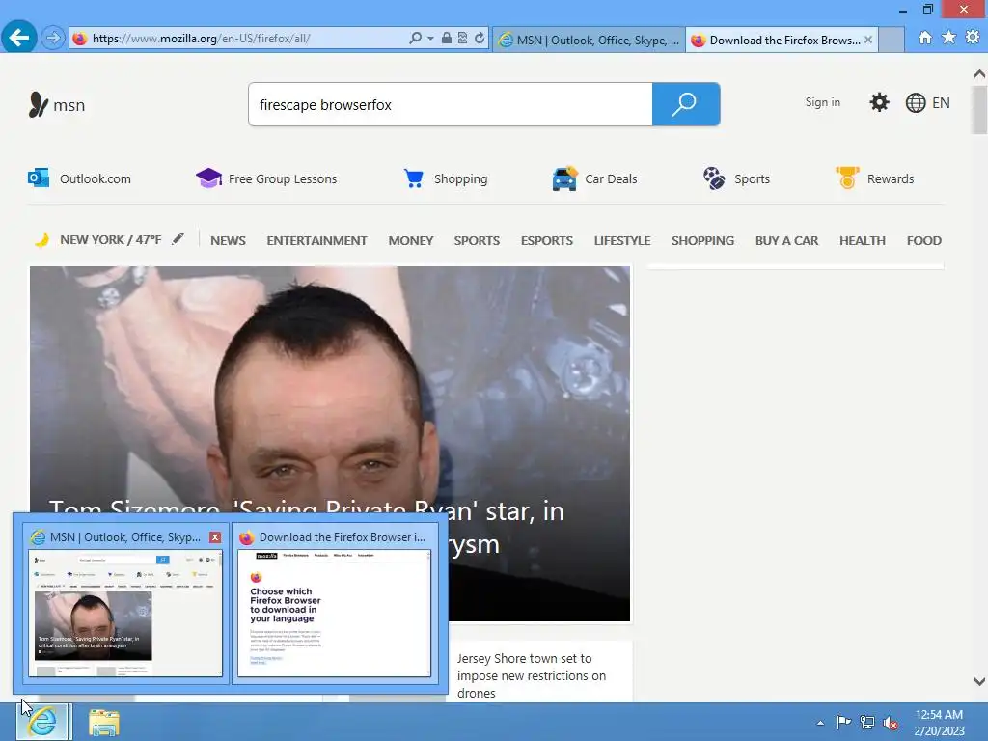Open the Car Deals shortcut

tap(594, 178)
